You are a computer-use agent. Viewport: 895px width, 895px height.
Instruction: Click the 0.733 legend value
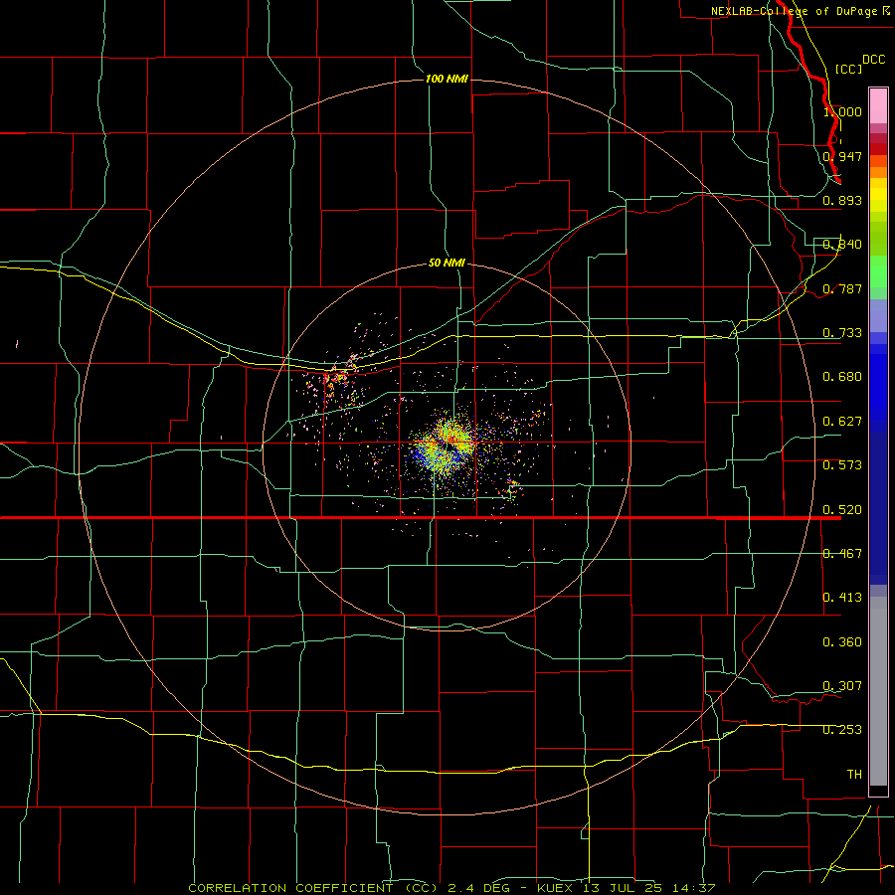[x=842, y=333]
